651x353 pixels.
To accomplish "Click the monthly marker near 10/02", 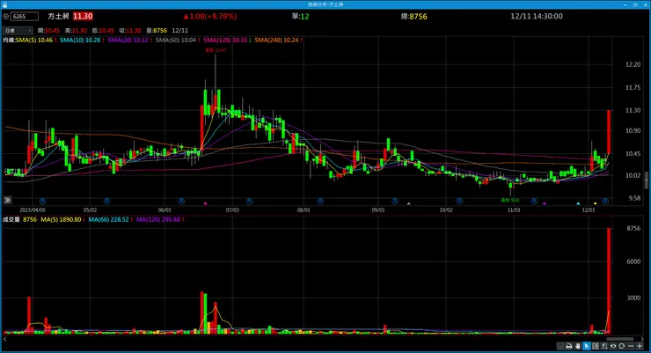I will [x=459, y=202].
